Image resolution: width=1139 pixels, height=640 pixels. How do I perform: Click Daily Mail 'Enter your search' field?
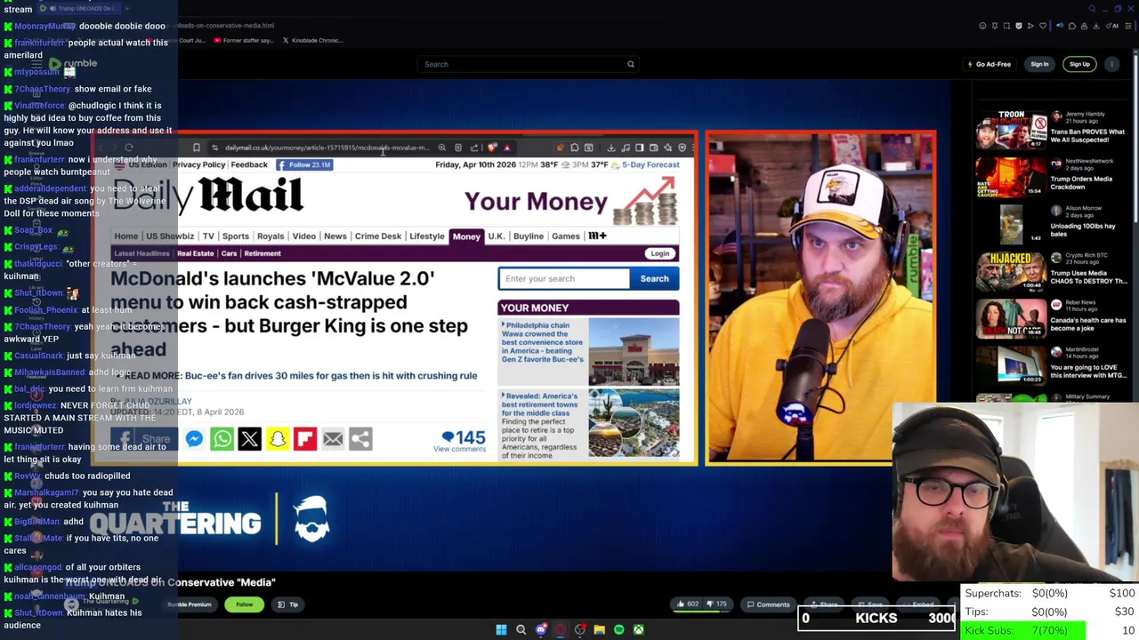point(563,278)
